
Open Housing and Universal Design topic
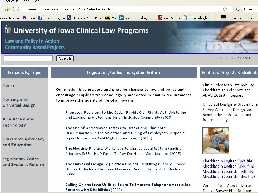tap(19, 102)
